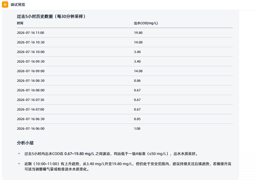The image size is (256, 180).
Task: Click the orange menu icon beside 调试预览
Action: (5, 5)
